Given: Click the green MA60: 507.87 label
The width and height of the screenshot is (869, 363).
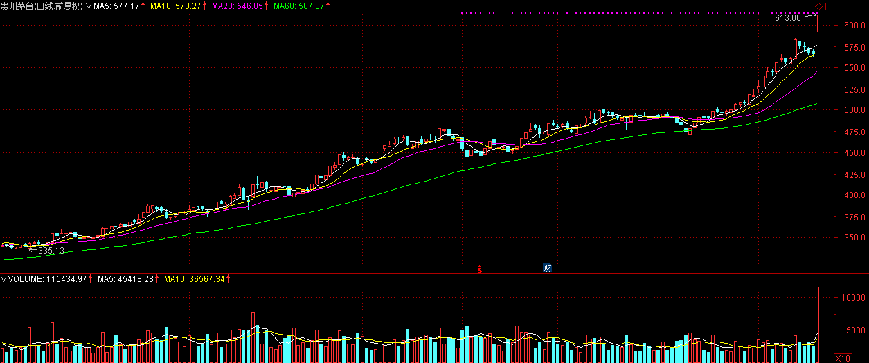Looking at the screenshot, I should (x=299, y=6).
